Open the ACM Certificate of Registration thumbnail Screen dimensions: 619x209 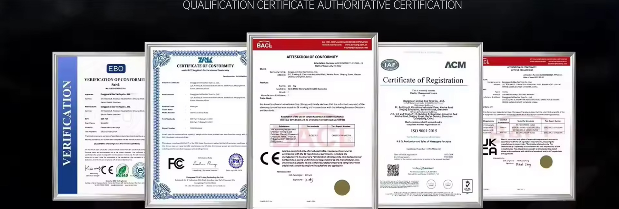tap(430, 125)
